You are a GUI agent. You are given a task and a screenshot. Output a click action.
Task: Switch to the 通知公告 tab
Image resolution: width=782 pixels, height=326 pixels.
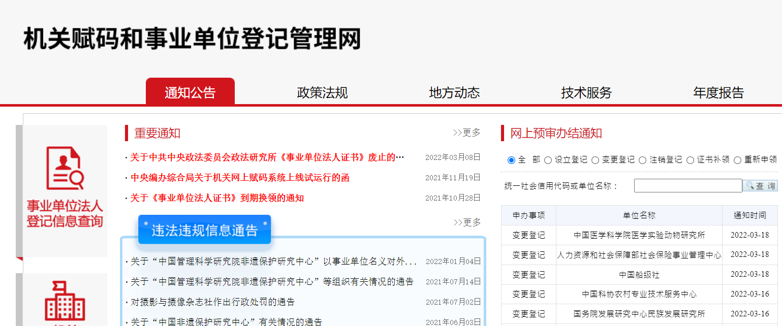190,92
